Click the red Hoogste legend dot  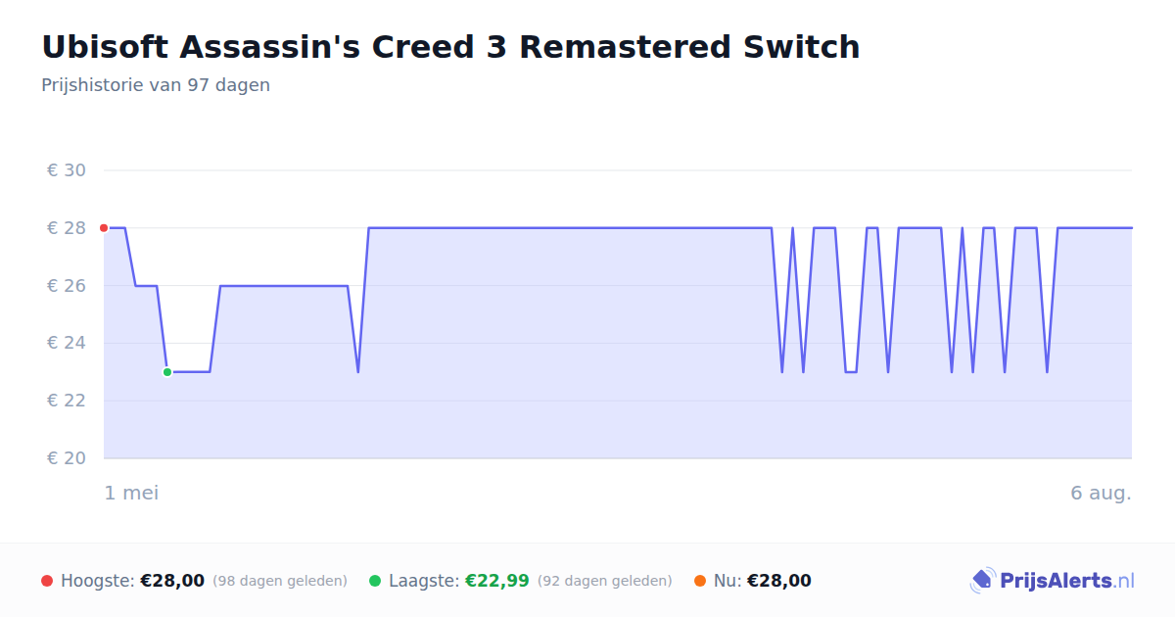[47, 581]
